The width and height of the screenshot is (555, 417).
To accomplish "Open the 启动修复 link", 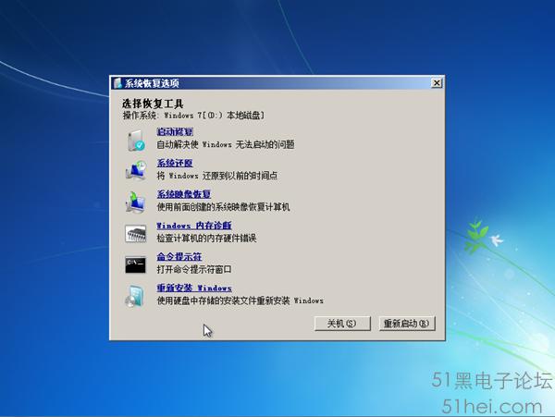I will 175,132.
